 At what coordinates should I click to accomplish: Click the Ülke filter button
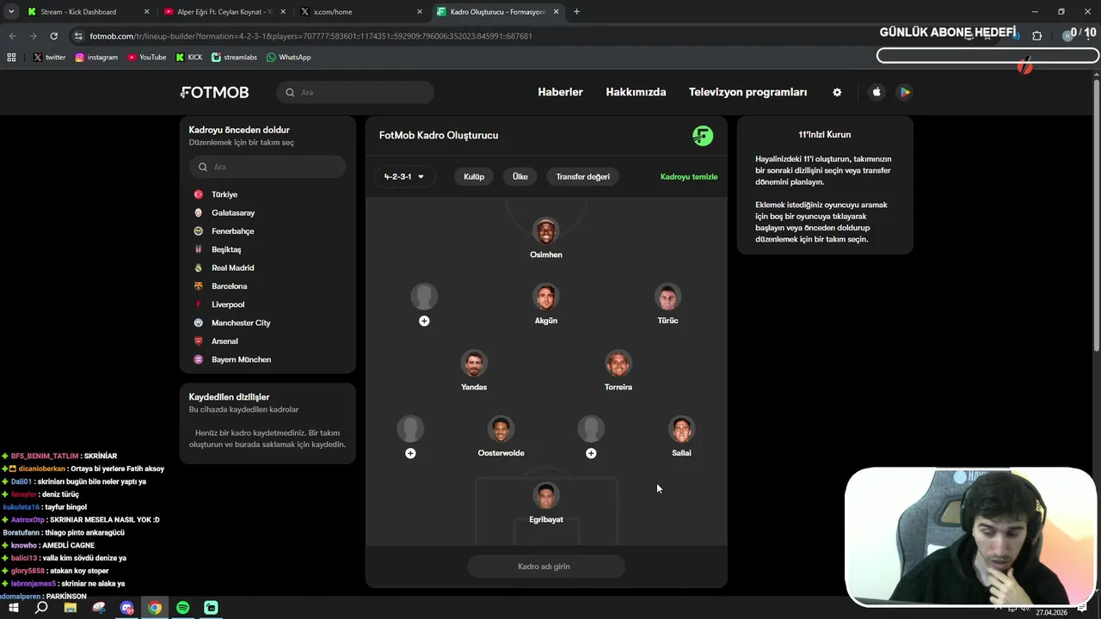(520, 176)
